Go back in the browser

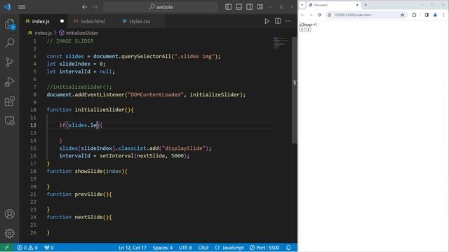pos(302,15)
